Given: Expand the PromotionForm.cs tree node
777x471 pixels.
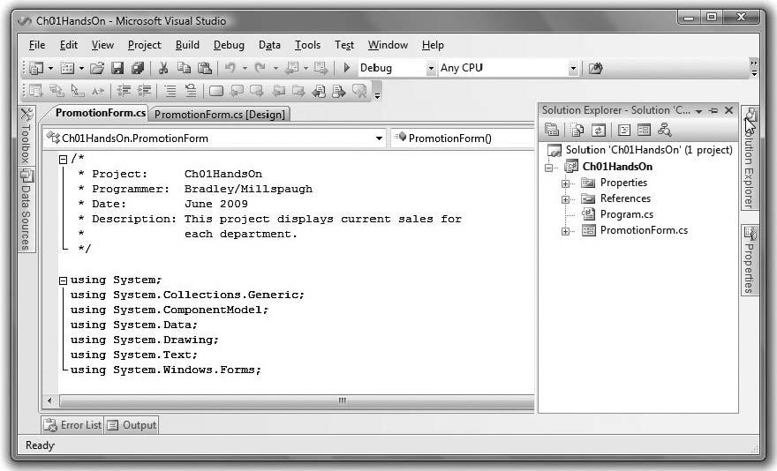Looking at the screenshot, I should (565, 231).
